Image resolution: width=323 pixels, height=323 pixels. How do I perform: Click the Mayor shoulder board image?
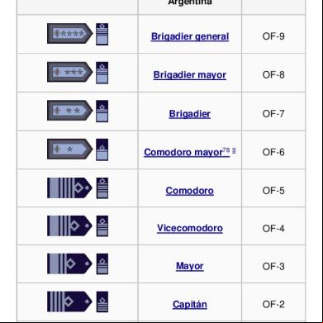[x=69, y=264]
